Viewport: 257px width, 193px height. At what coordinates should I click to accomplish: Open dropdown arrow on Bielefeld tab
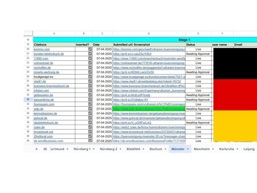(143, 149)
